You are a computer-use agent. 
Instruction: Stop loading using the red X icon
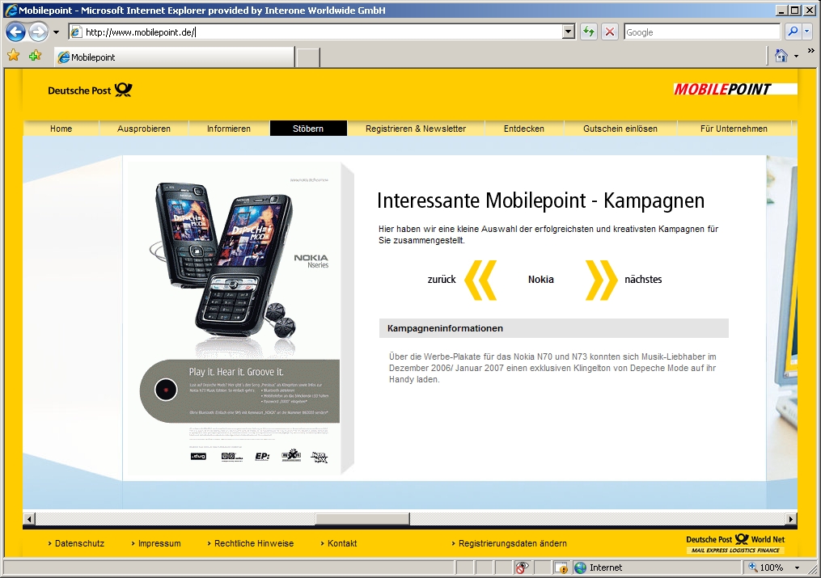608,32
